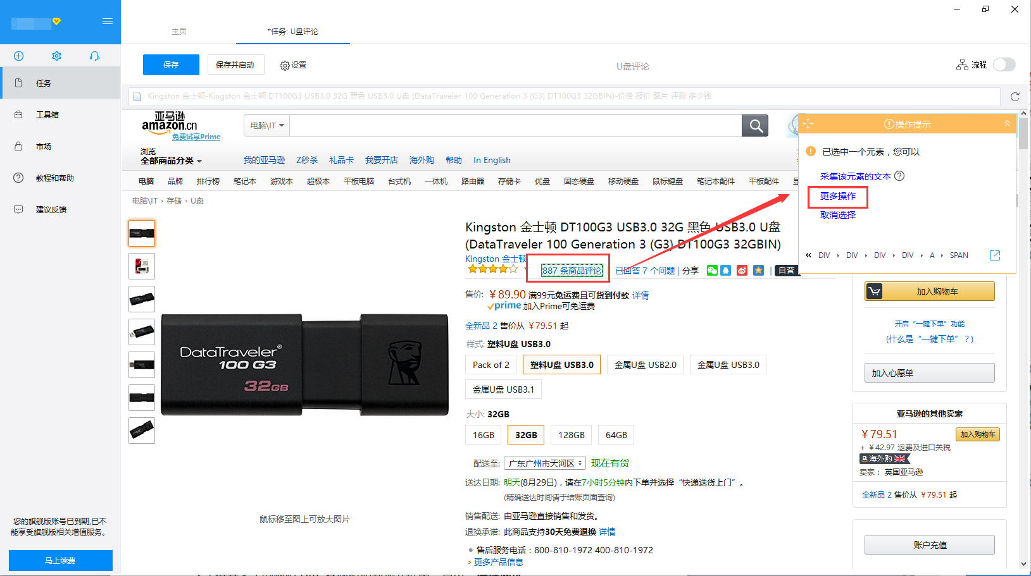Choose the 16GB size option
Screen dimensions: 1031x576
(x=484, y=435)
